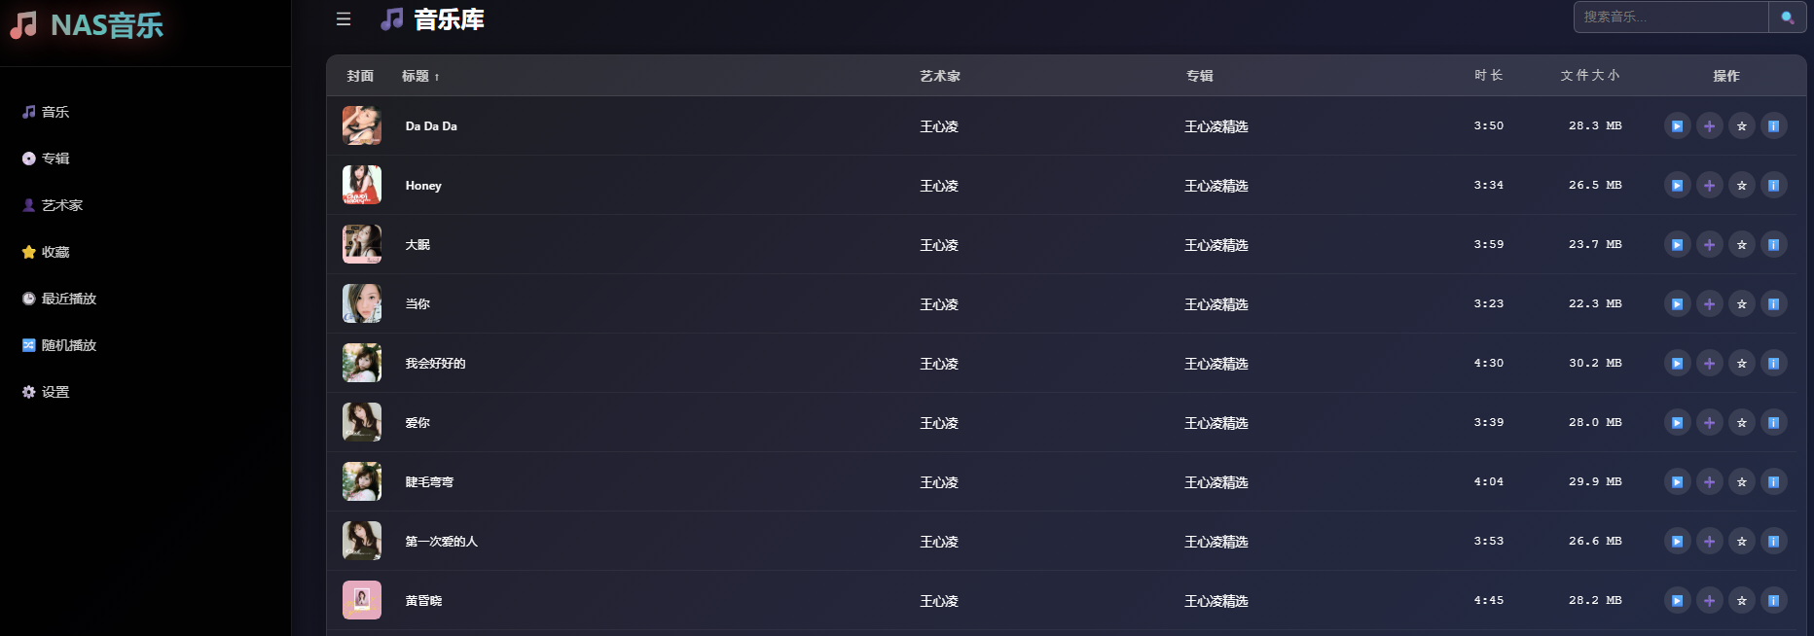The height and width of the screenshot is (636, 1814).
Task: Favorite 大眠 using its star icon
Action: [x=1742, y=245]
